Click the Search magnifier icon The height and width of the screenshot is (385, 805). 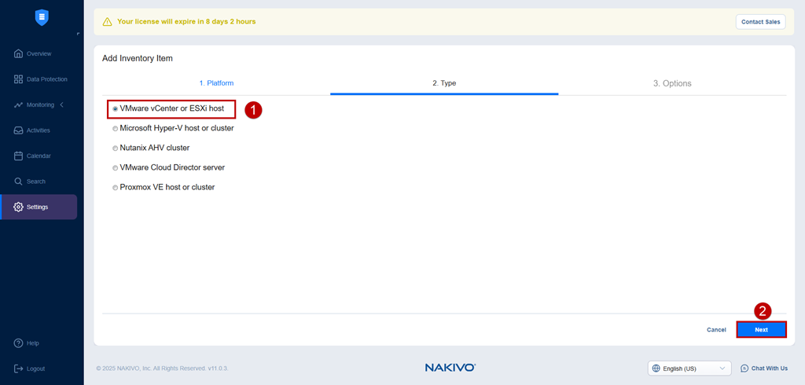[19, 181]
